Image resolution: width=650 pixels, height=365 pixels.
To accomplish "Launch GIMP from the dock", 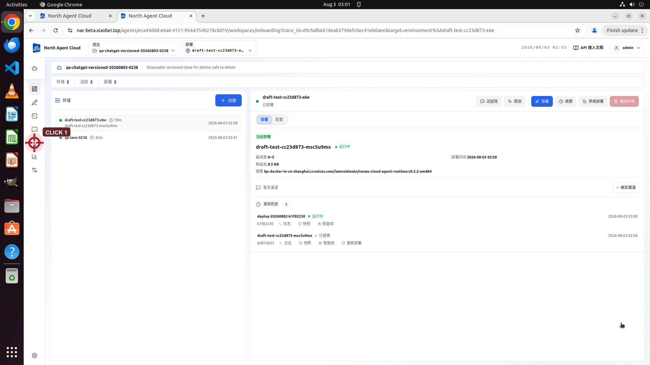I will point(12,183).
